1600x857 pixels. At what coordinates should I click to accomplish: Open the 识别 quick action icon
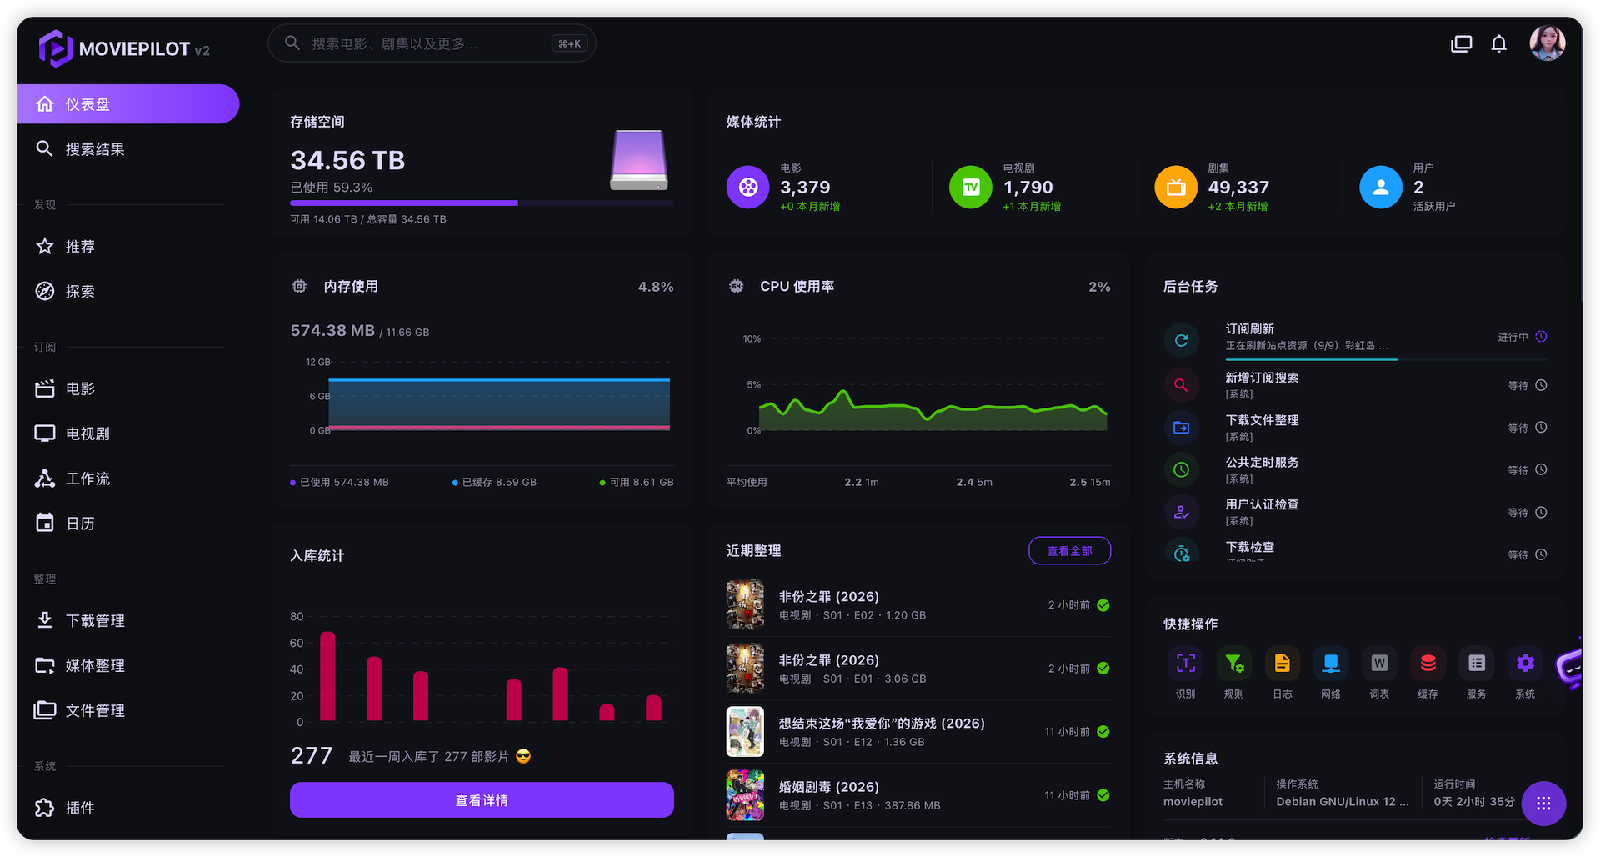click(1185, 664)
